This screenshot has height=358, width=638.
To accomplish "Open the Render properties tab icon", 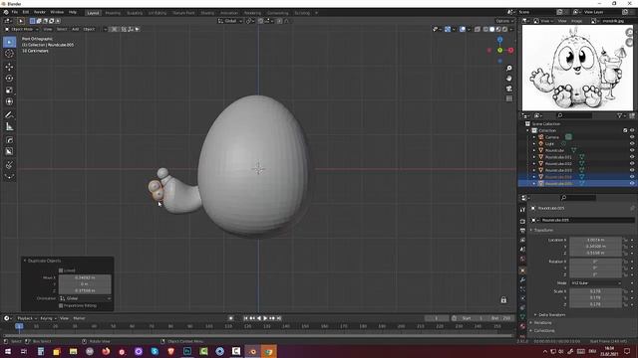I will [522, 221].
